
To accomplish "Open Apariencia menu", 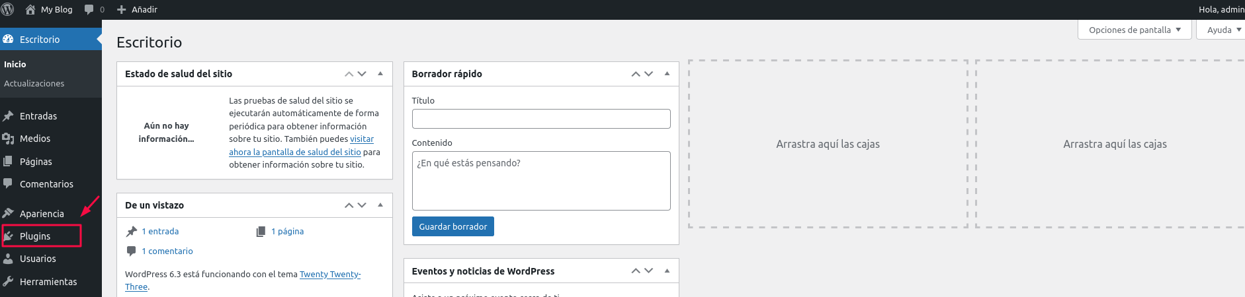I will pyautogui.click(x=51, y=213).
